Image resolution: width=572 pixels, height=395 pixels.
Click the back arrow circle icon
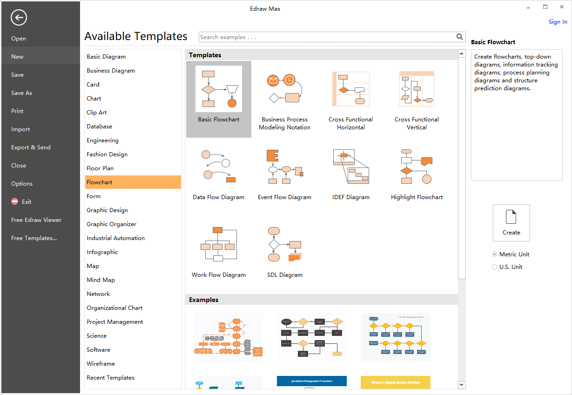(x=19, y=18)
